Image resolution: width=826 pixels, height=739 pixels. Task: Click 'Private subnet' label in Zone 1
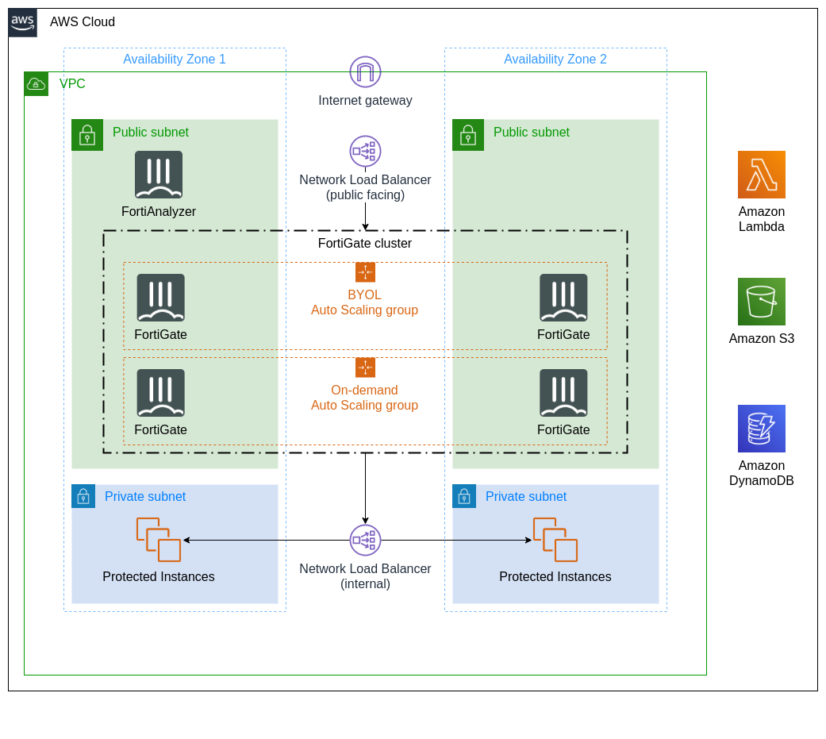(145, 497)
